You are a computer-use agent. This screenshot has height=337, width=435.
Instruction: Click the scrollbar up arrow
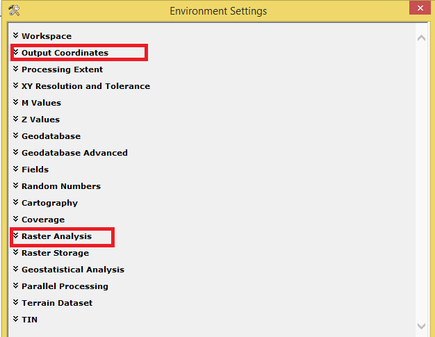(x=421, y=38)
